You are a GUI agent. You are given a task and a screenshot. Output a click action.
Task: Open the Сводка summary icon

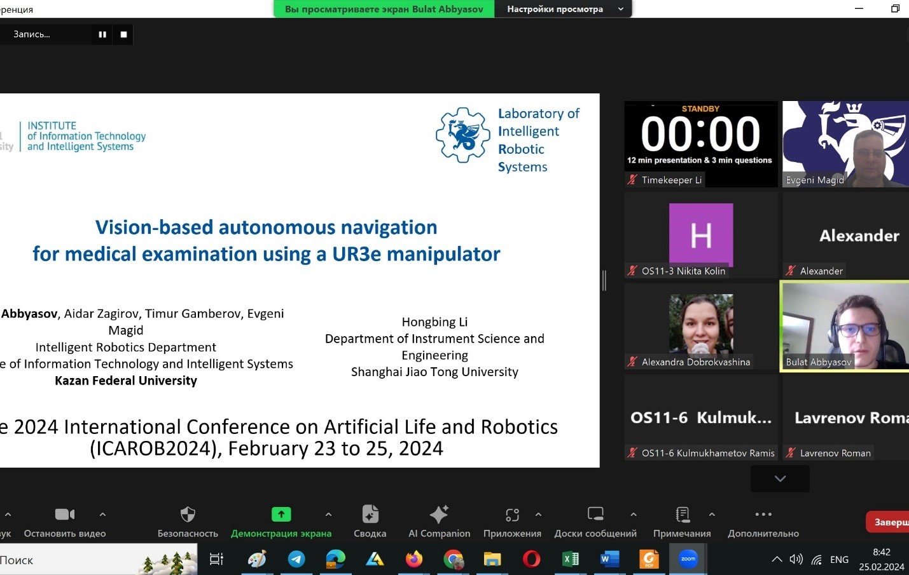coord(370,513)
